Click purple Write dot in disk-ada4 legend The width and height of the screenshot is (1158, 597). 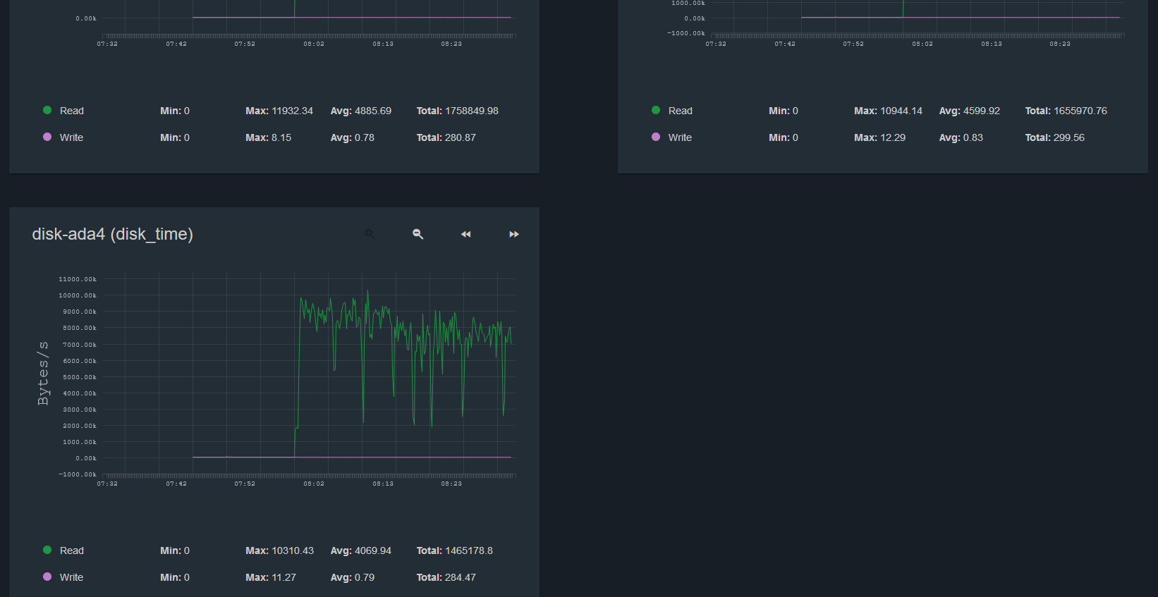47,577
